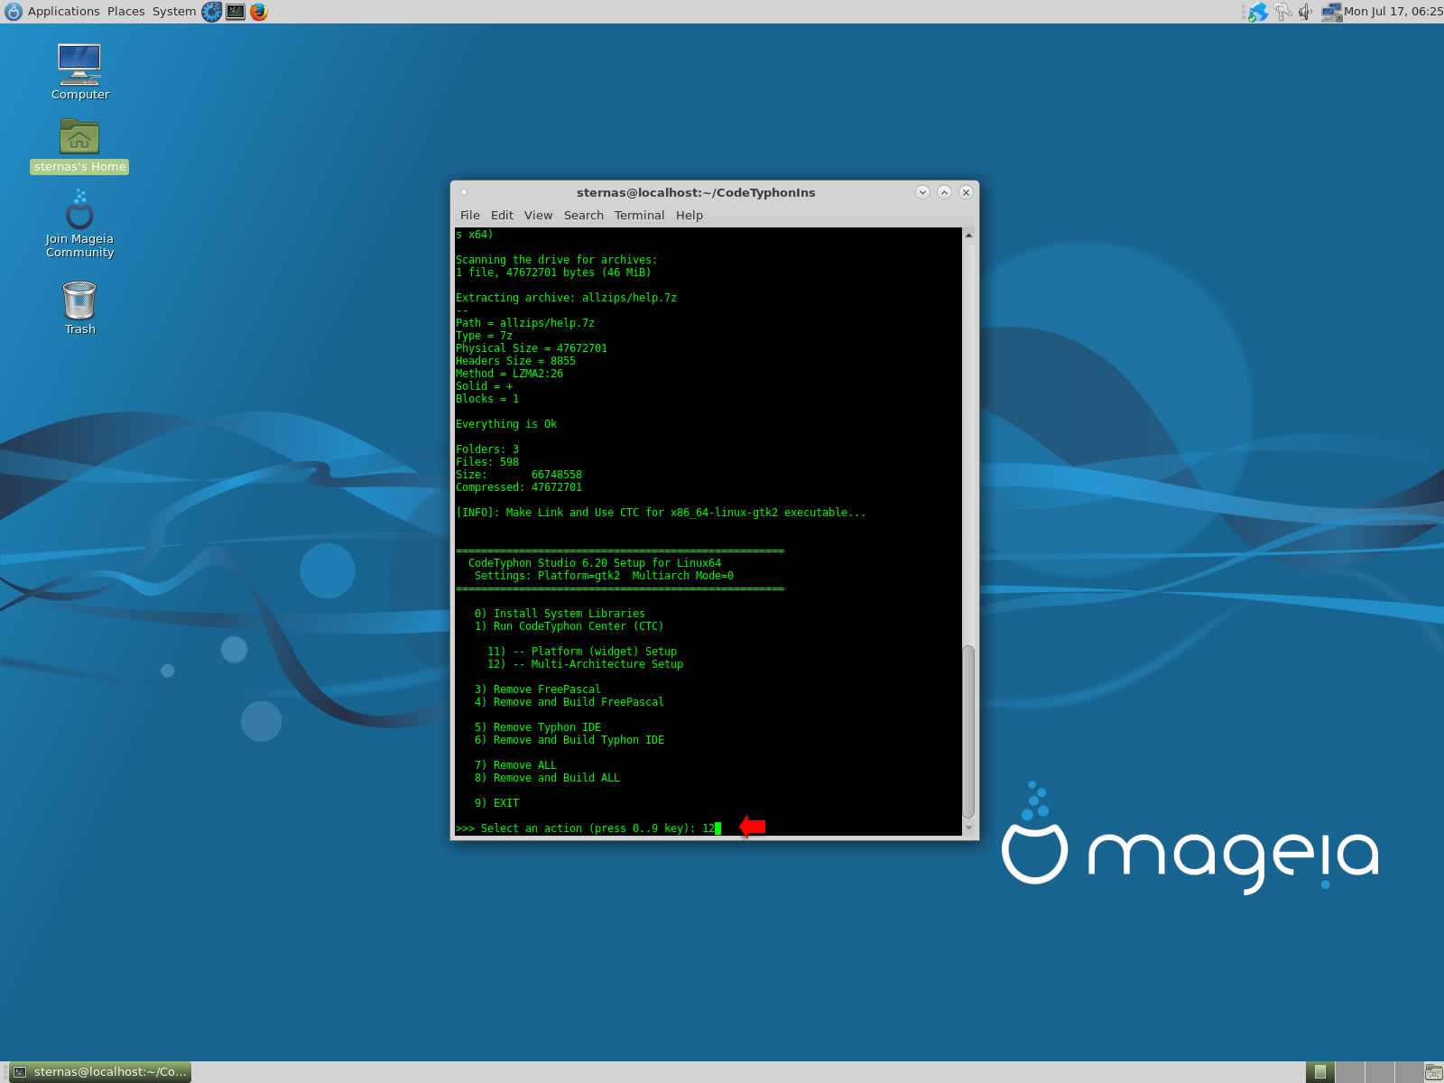Image resolution: width=1444 pixels, height=1083 pixels.
Task: Click the line '11) -- Platform (widget) Setup'
Action: click(x=582, y=652)
